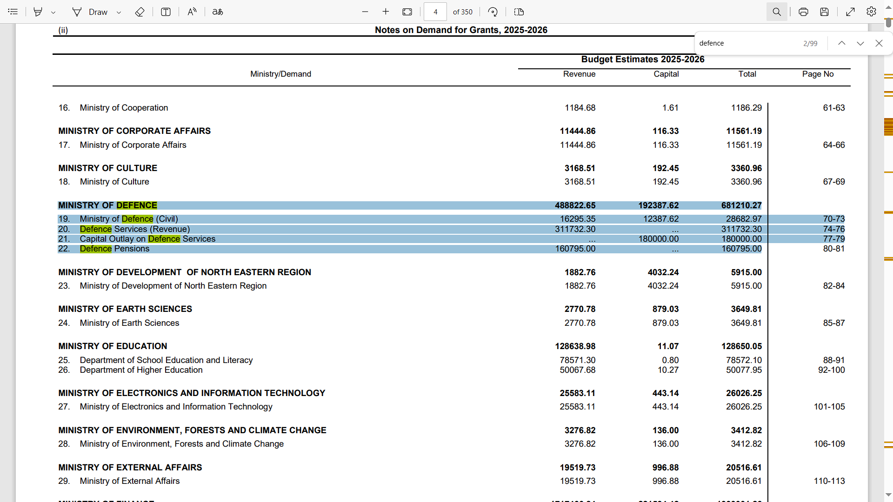The width and height of the screenshot is (893, 502).
Task: Click the 'defence' search input box
Action: click(746, 43)
